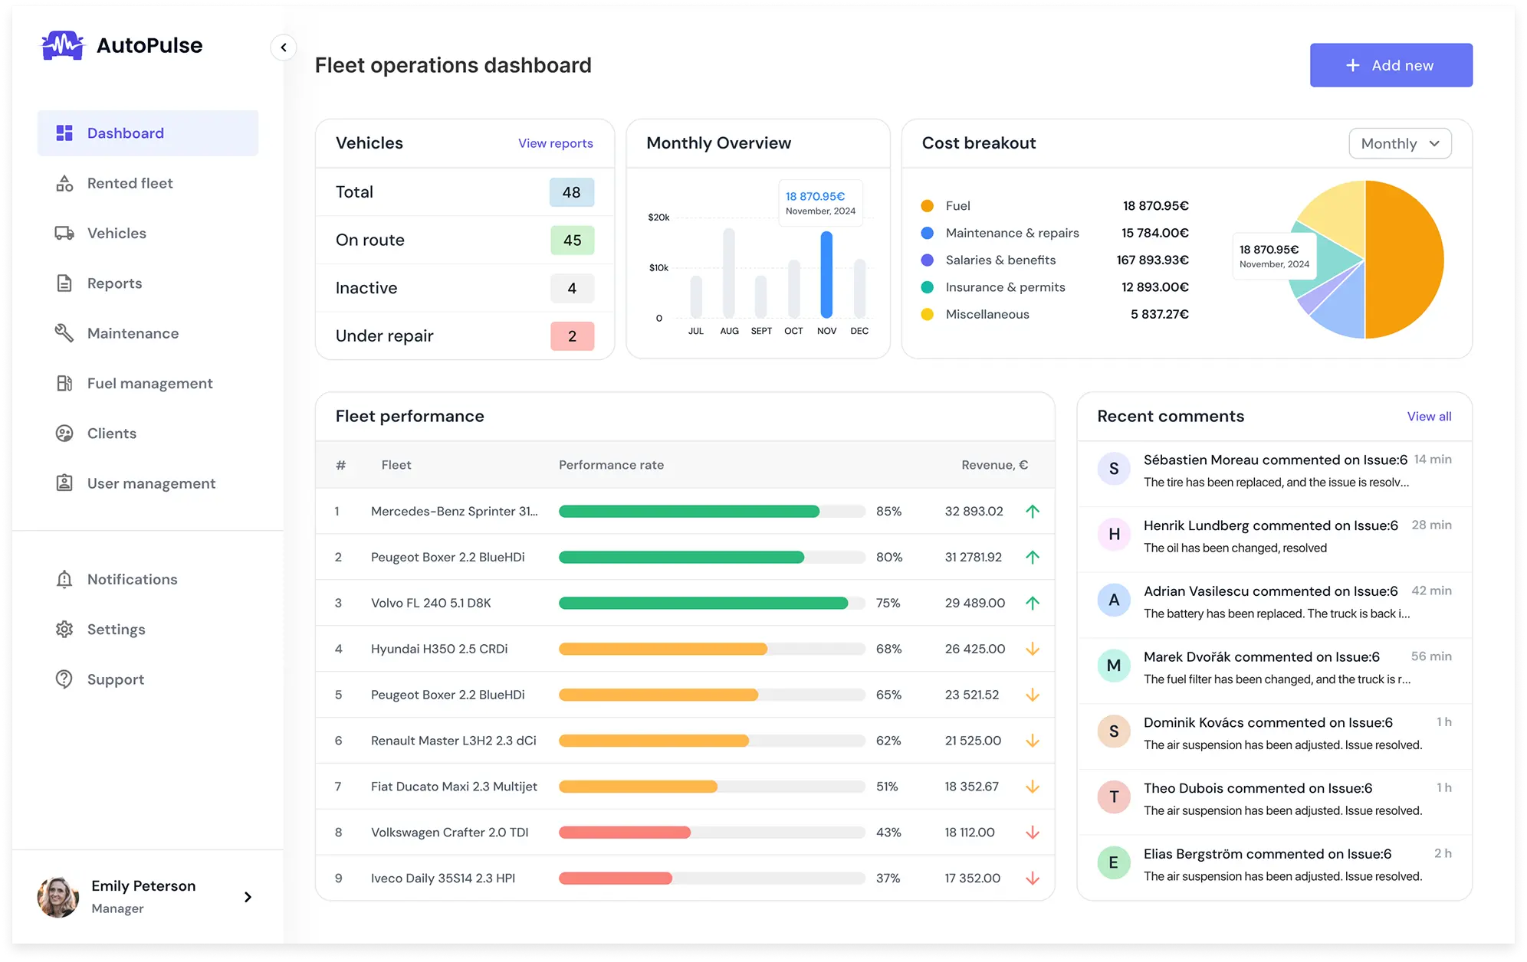Click the Fuel management pump icon
Screen dimensions: 1527x962
(x=64, y=384)
